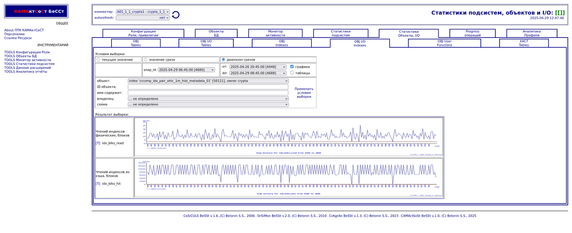Open the коннектор dropdown

point(143,12)
